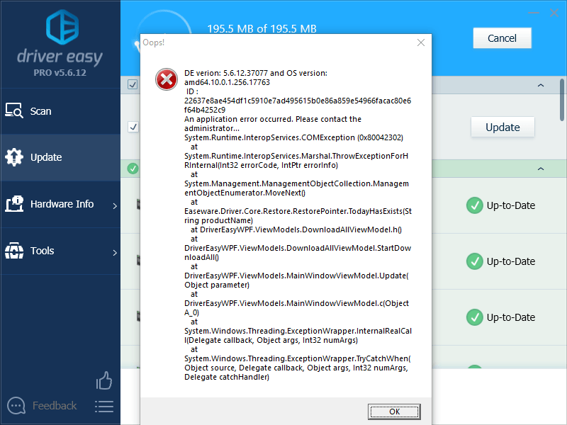
Task: Click the Scan magnifier monitor icon
Action: (14, 110)
